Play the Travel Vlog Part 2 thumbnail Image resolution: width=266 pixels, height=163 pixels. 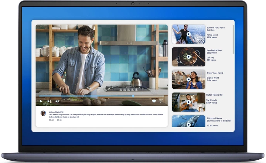[188, 79]
